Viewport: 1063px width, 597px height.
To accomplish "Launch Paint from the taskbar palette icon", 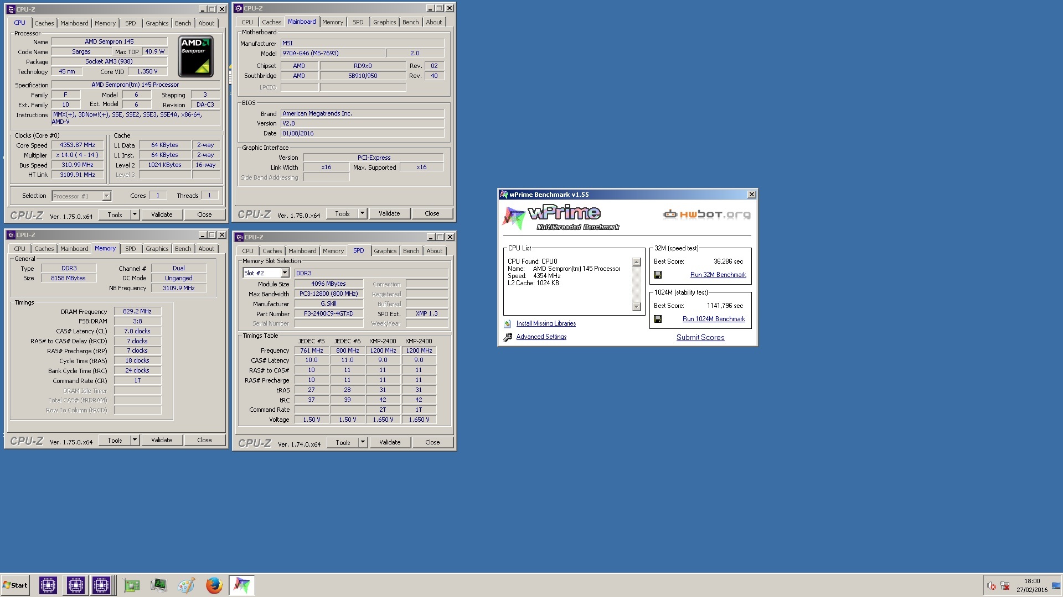I will point(186,585).
